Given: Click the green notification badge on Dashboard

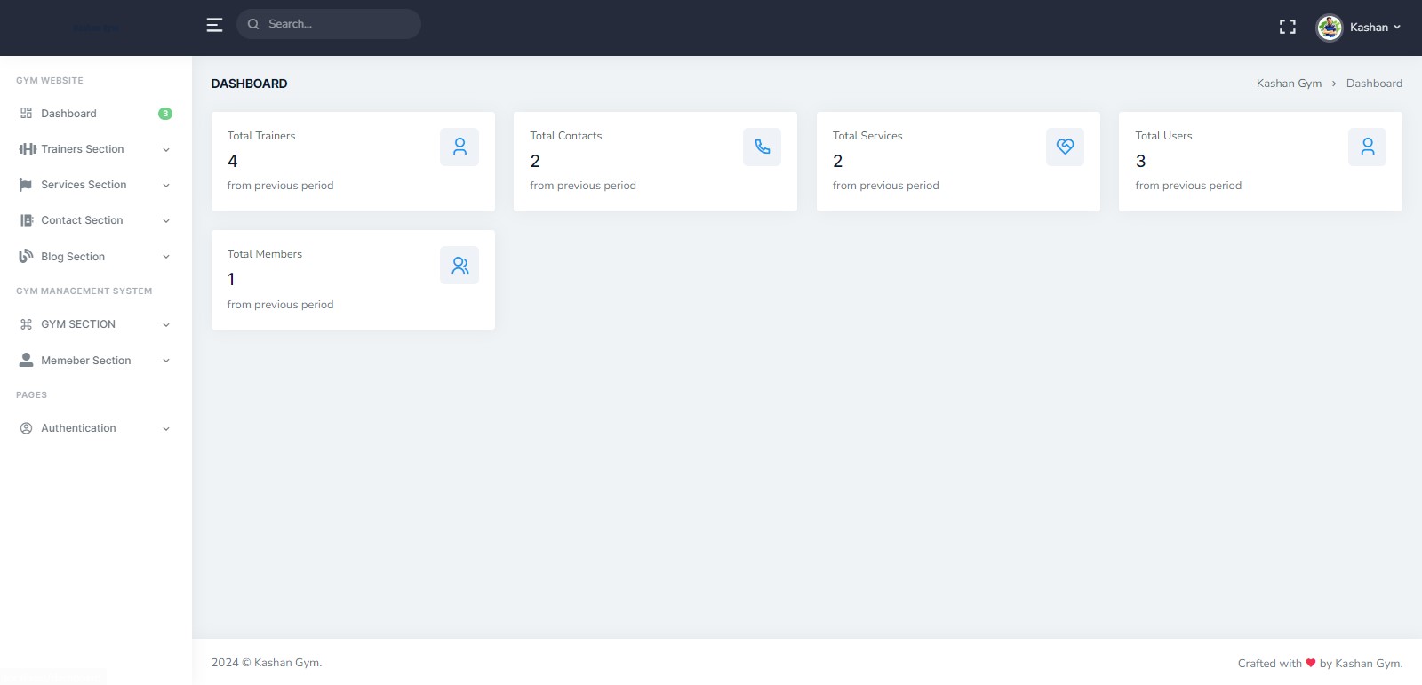Looking at the screenshot, I should pyautogui.click(x=164, y=114).
